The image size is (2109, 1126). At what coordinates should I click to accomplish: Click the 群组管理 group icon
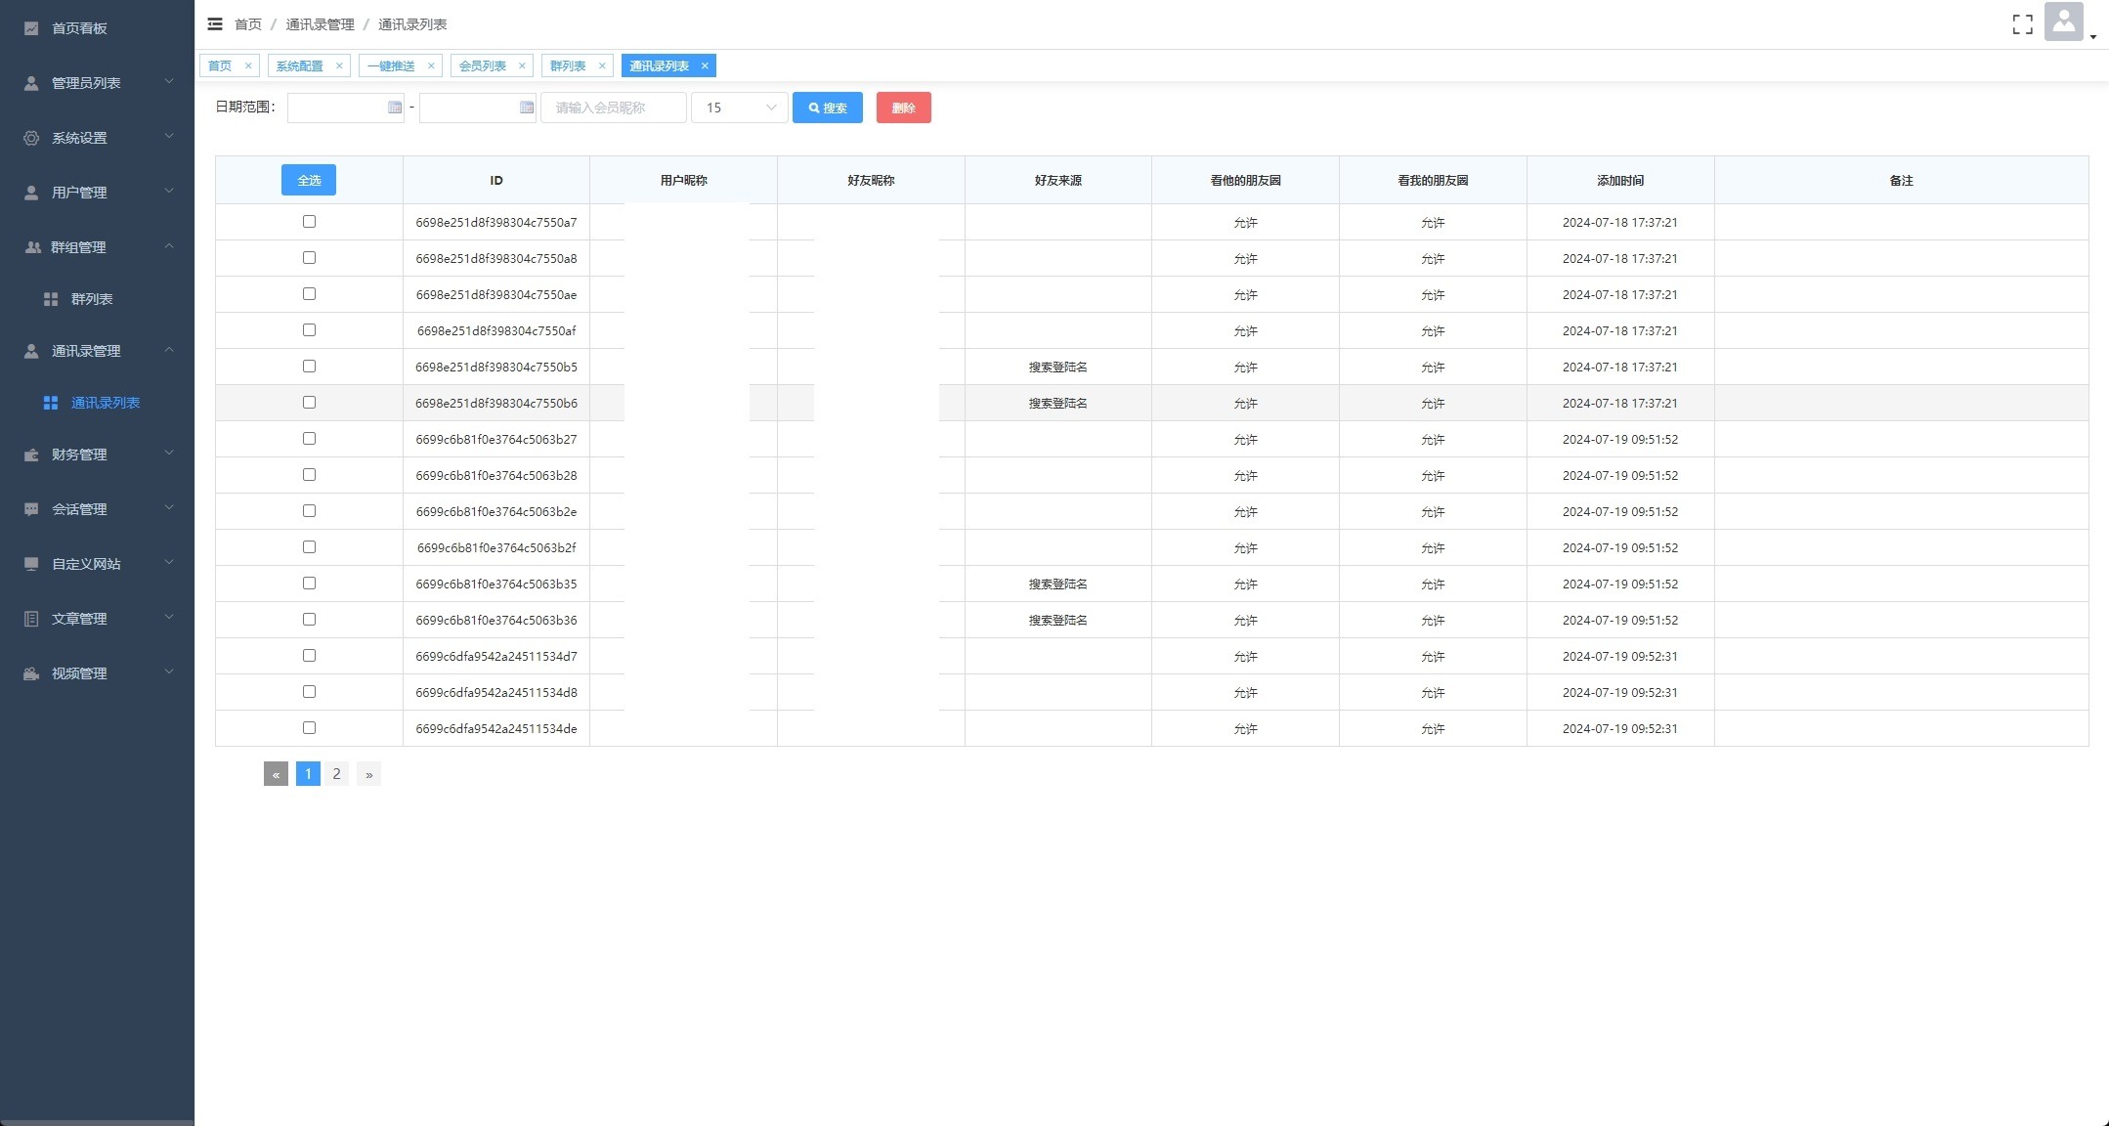[32, 247]
